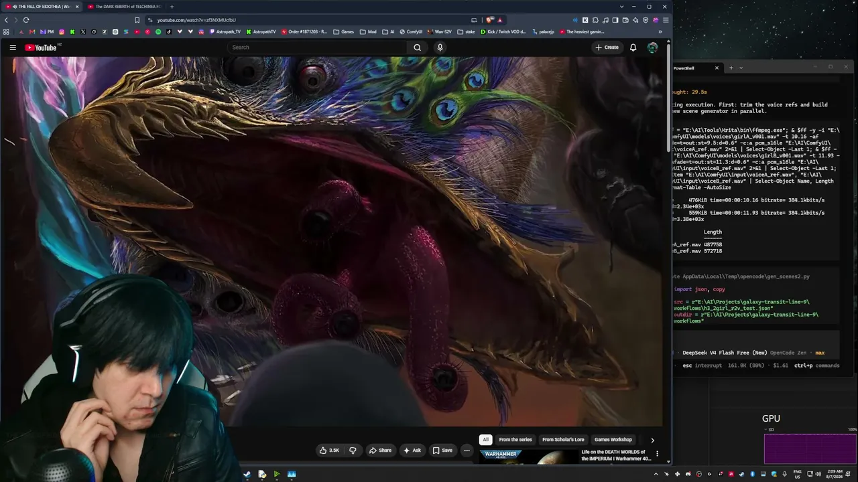
Task: Select the From the series chip
Action: tap(515, 440)
